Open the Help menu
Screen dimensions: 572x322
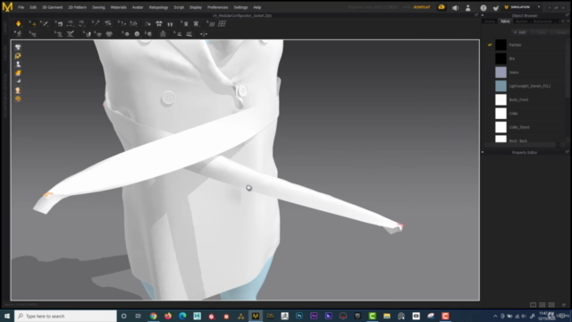257,7
